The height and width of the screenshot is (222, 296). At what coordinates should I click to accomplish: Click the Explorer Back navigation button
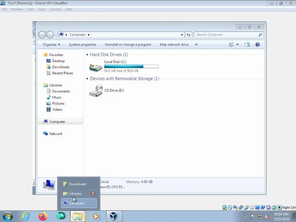[42, 35]
